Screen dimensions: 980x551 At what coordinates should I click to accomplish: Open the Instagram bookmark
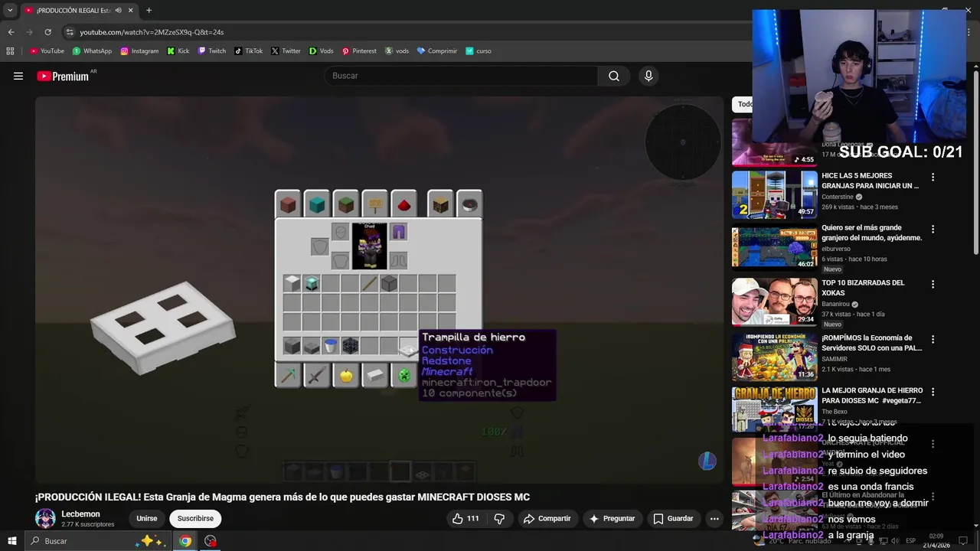pos(139,51)
